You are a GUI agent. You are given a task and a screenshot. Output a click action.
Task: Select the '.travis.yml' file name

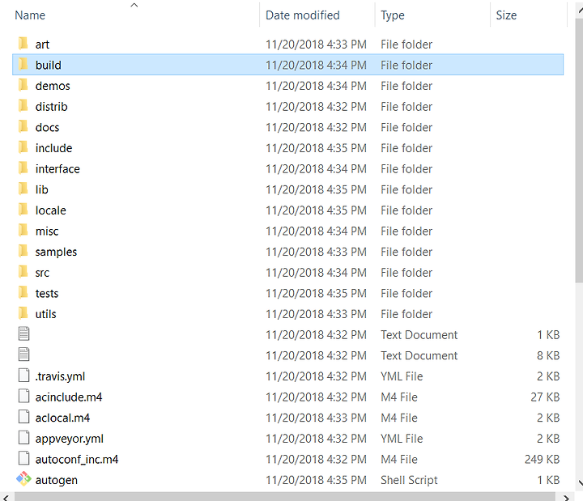(x=60, y=376)
